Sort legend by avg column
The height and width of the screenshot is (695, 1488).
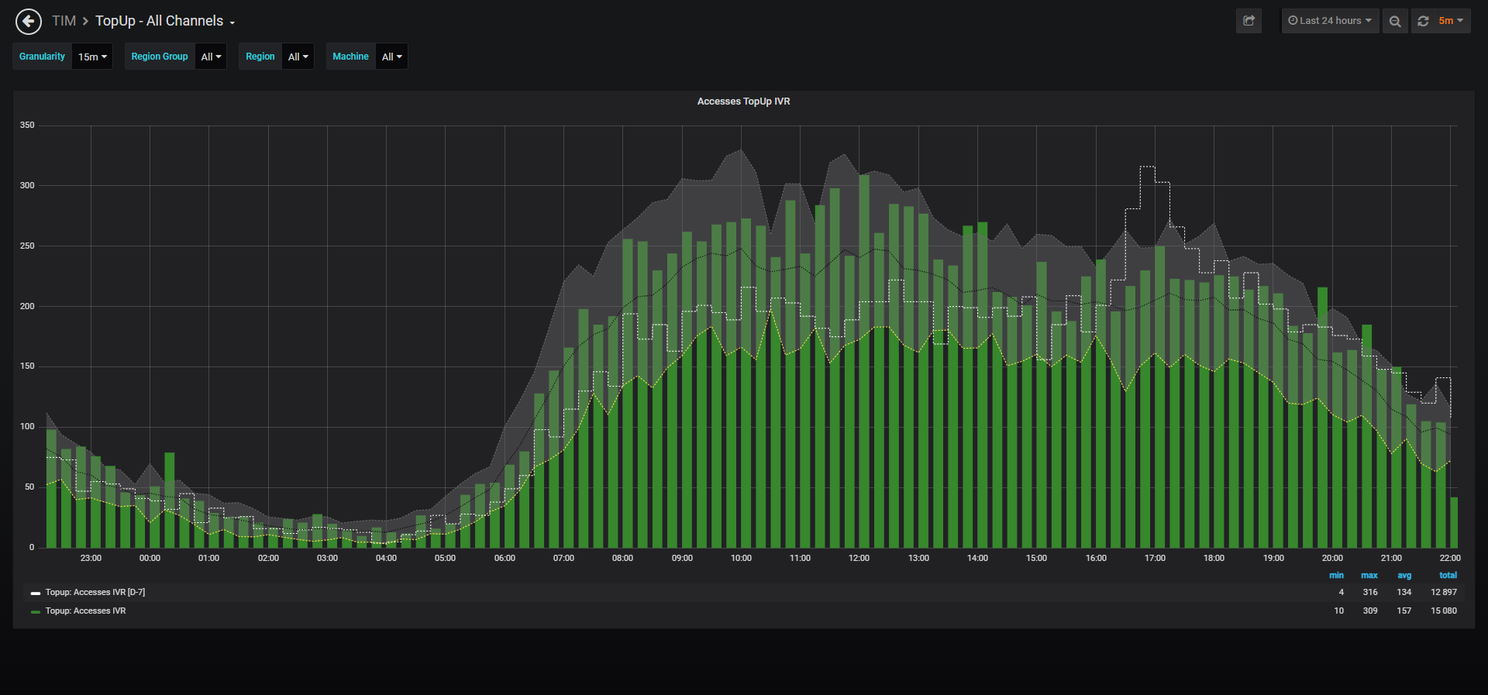pos(1404,576)
